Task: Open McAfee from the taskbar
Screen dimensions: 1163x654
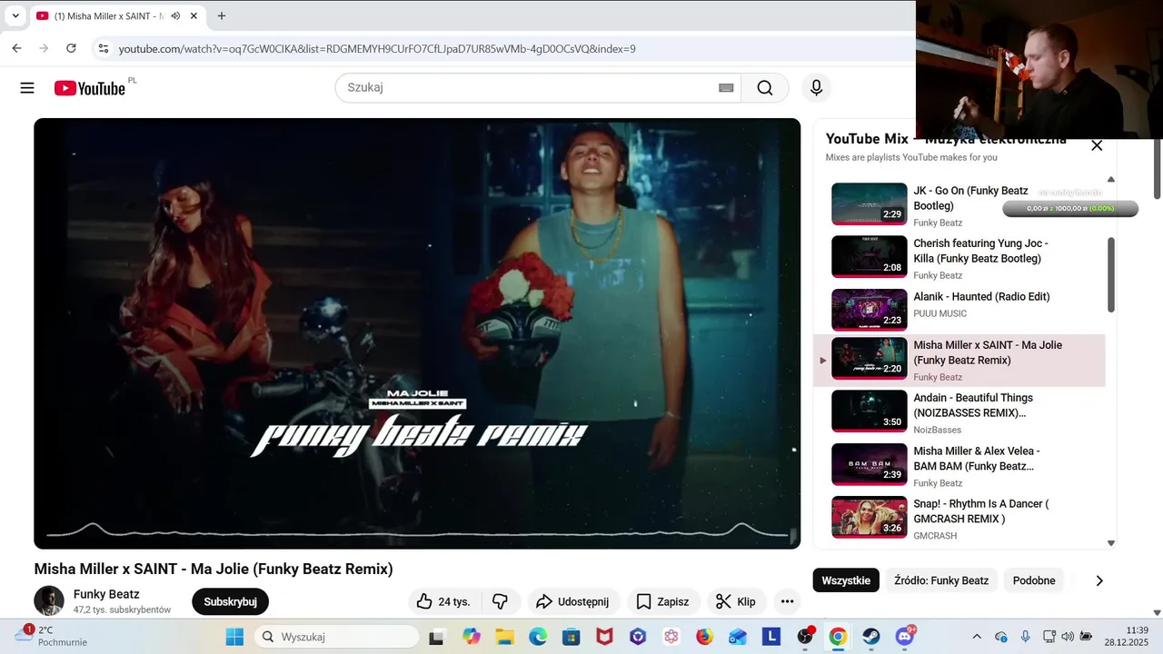Action: coord(604,637)
